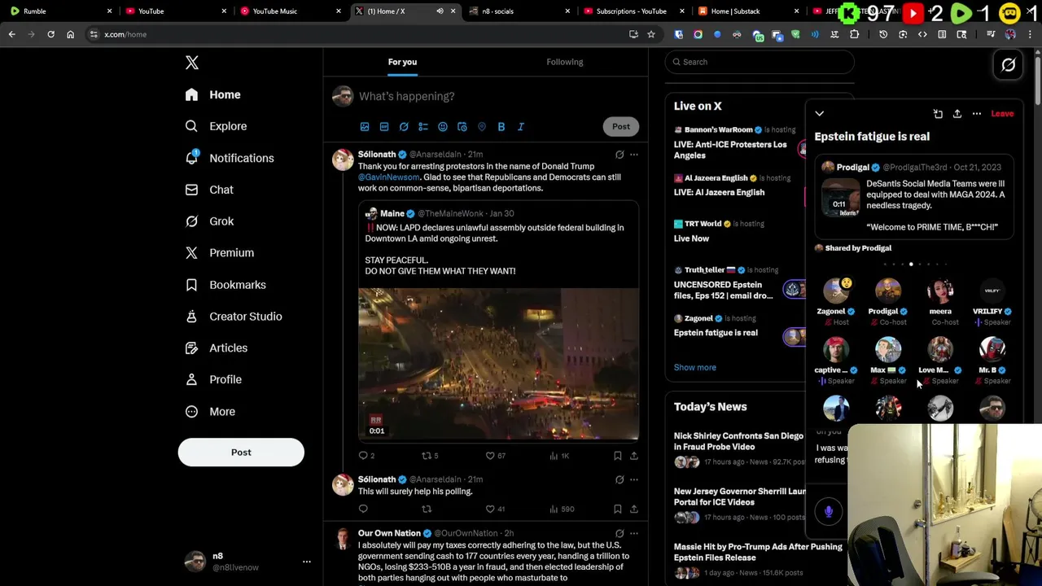Click the X logo in sidebar

[192, 63]
